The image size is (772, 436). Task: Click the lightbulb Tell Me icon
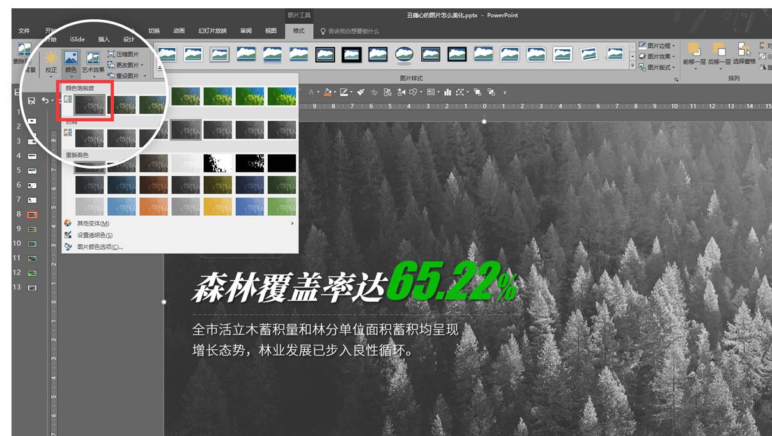point(323,31)
